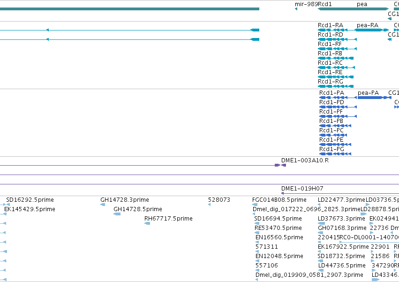Select the 21586 feature
The image size is (399, 282).
click(x=373, y=261)
